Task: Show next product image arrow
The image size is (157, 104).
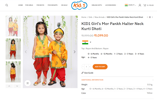Action: tap(75, 52)
